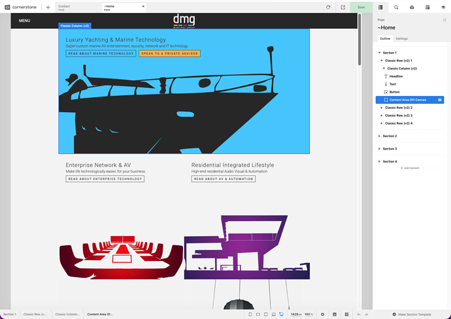Click external link icon beside Page label

444,20
